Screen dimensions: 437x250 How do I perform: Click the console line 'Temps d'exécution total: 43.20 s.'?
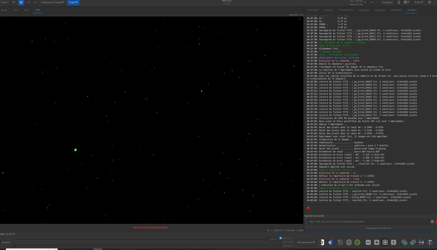point(340,188)
